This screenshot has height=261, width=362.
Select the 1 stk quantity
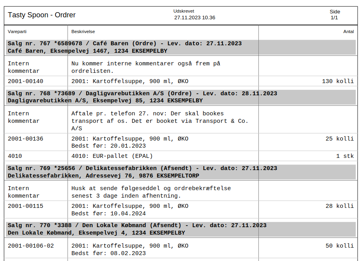click(345, 156)
